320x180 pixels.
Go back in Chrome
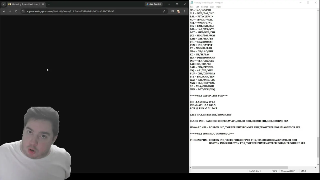pos(4,11)
